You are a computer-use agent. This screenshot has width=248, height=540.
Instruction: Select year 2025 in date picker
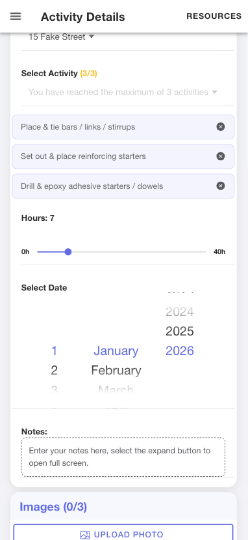click(180, 332)
